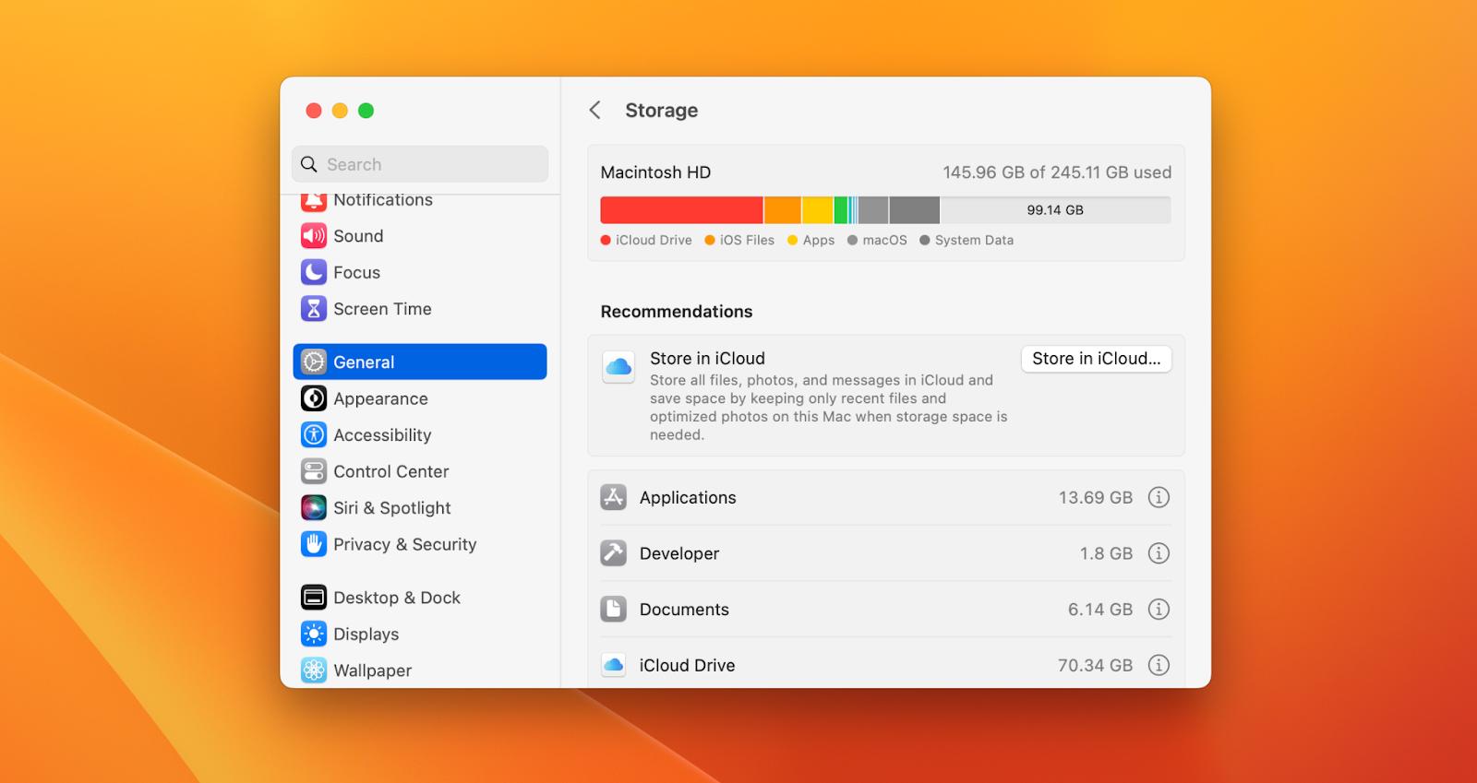Click the Privacy & Security hand icon
1477x783 pixels.
(x=314, y=544)
